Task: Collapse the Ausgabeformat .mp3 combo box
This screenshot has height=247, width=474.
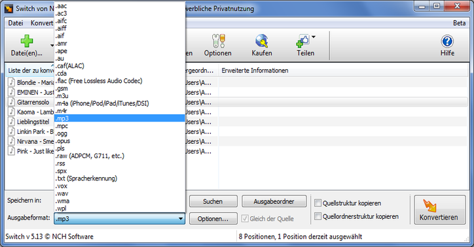Action: [x=119, y=219]
